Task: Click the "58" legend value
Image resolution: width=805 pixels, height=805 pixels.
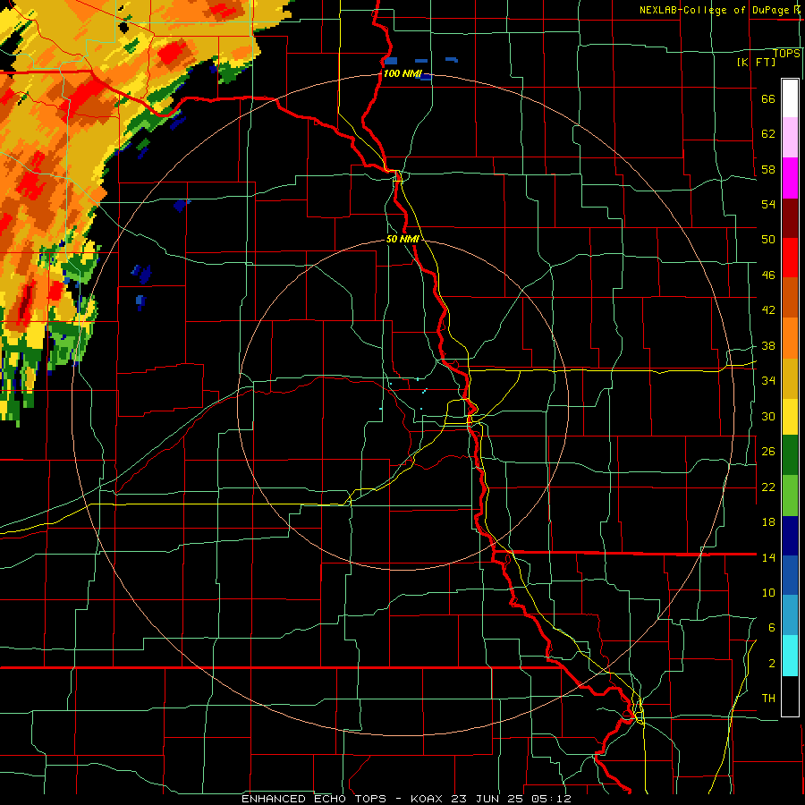Action: [768, 169]
